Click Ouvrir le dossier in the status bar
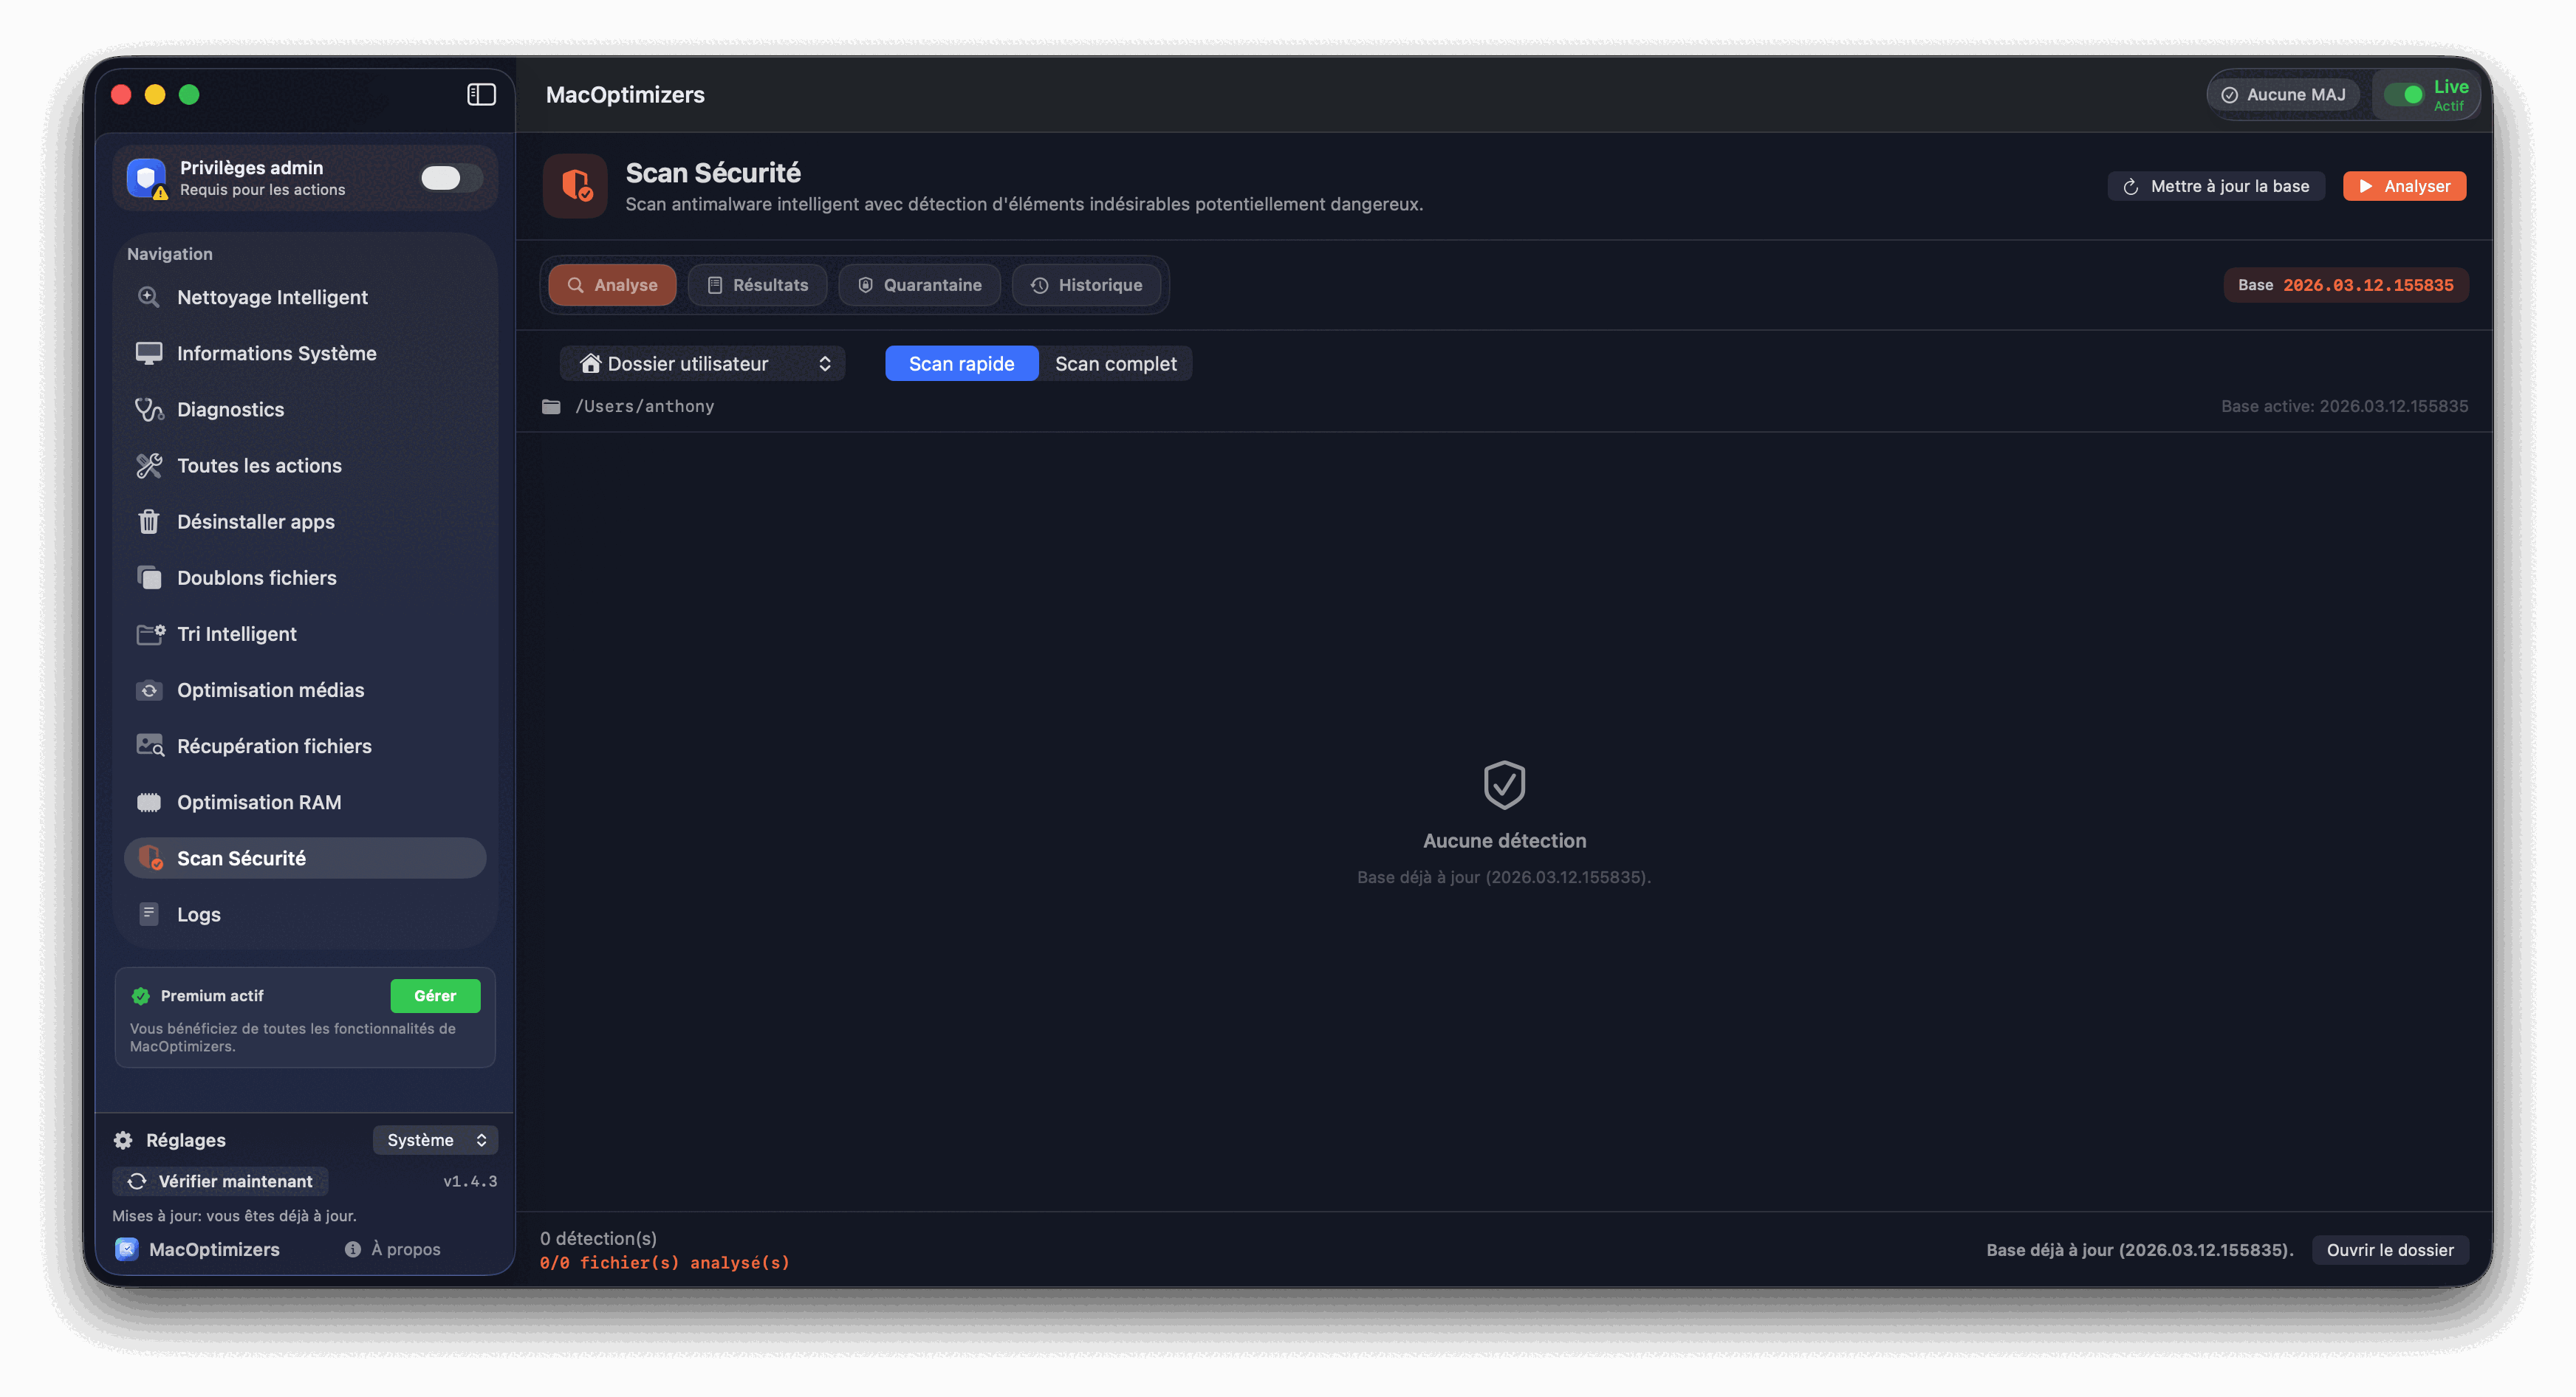 (2391, 1250)
